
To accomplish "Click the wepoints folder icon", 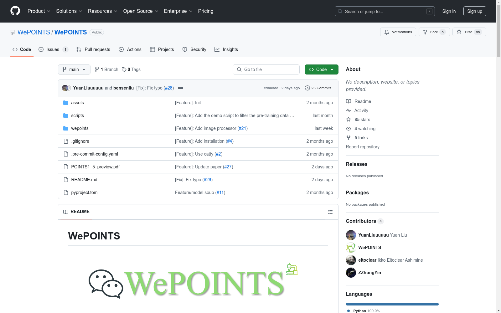I will pyautogui.click(x=66, y=128).
